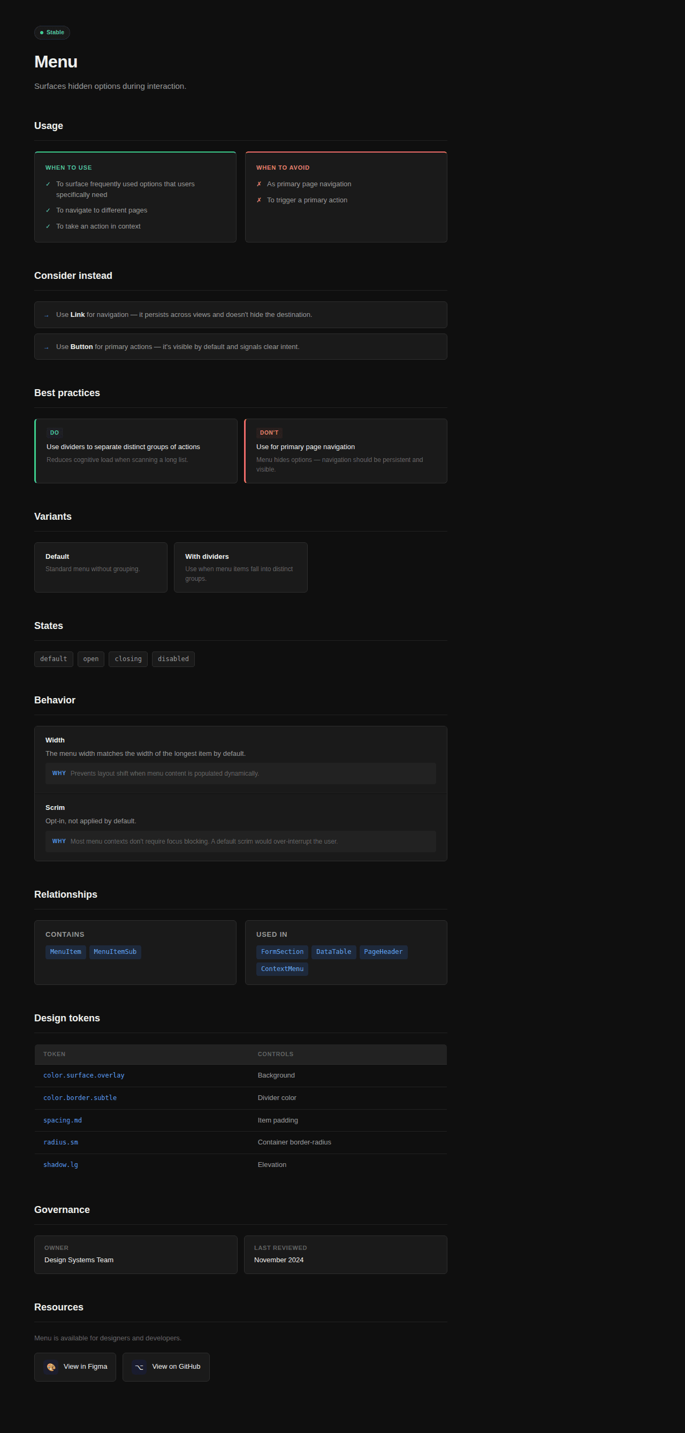
Task: Open View in Figma resource
Action: (x=75, y=1367)
